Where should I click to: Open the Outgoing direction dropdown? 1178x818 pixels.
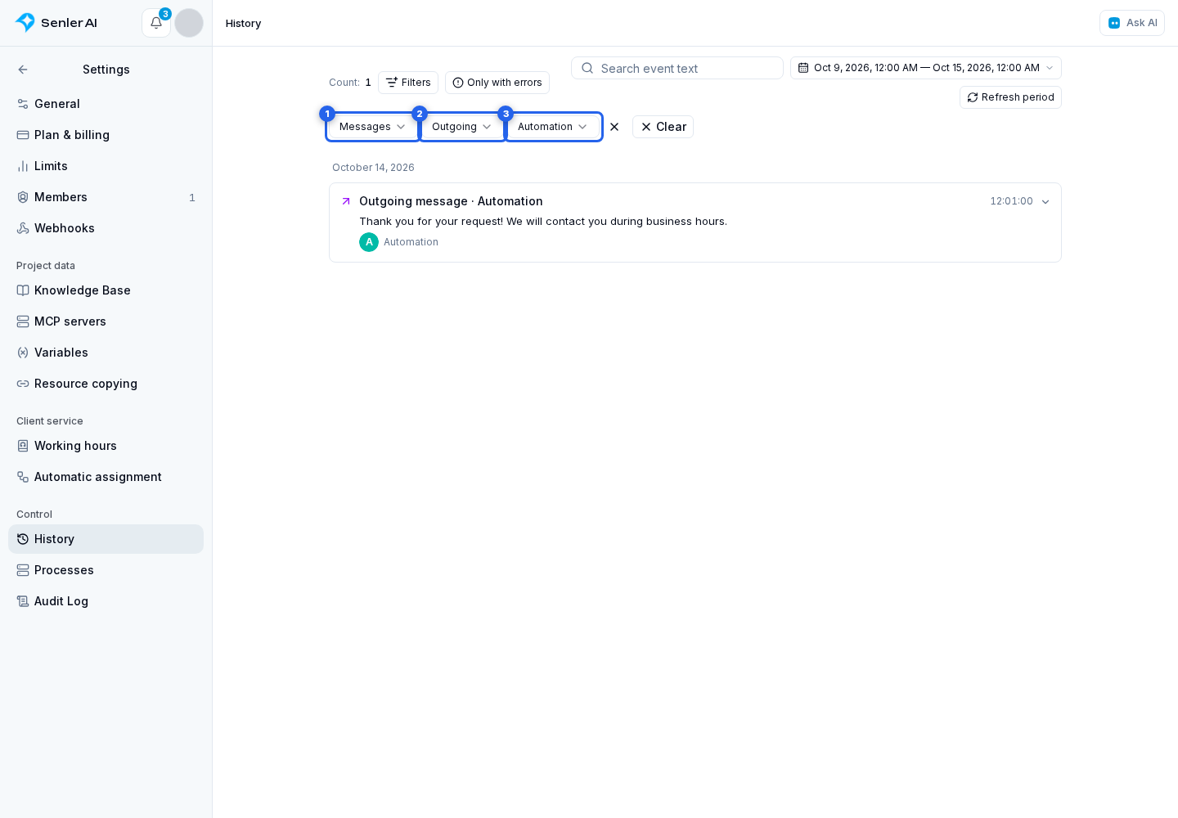pos(462,127)
